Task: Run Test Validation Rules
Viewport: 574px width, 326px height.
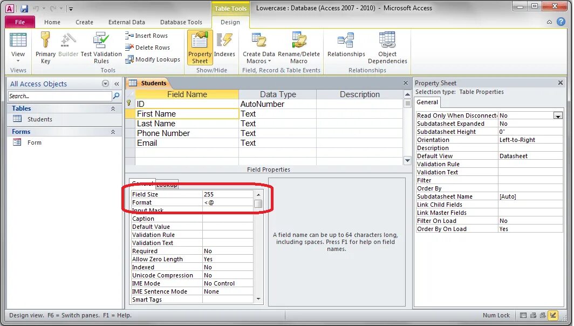Action: tap(101, 47)
